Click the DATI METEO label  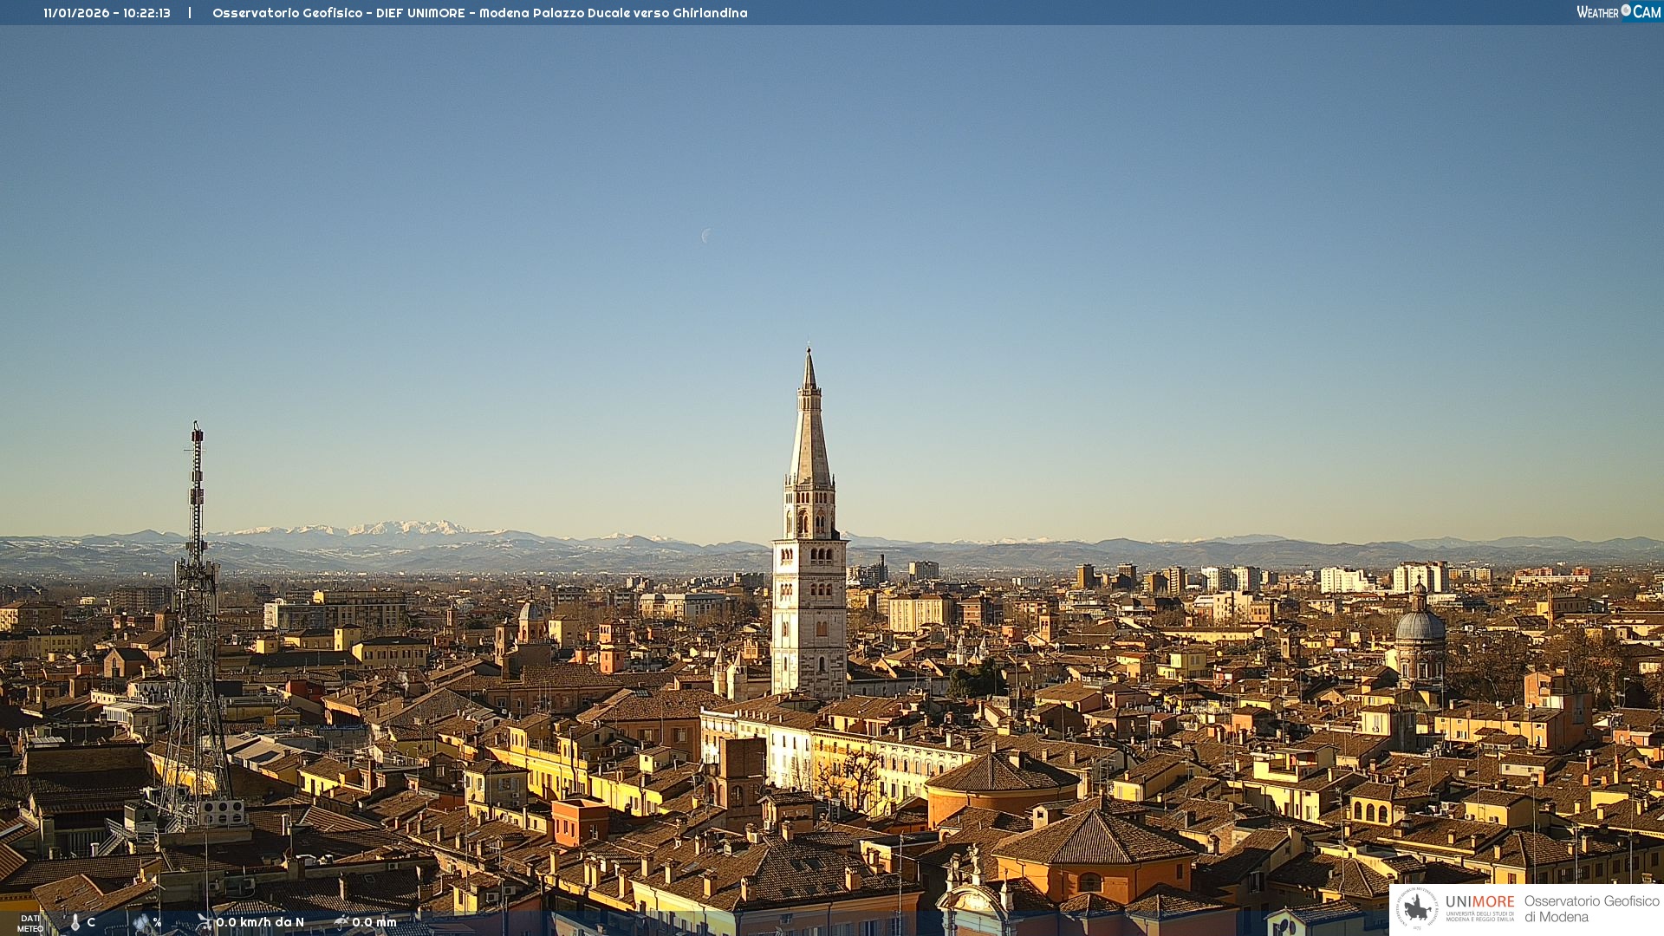point(30,923)
